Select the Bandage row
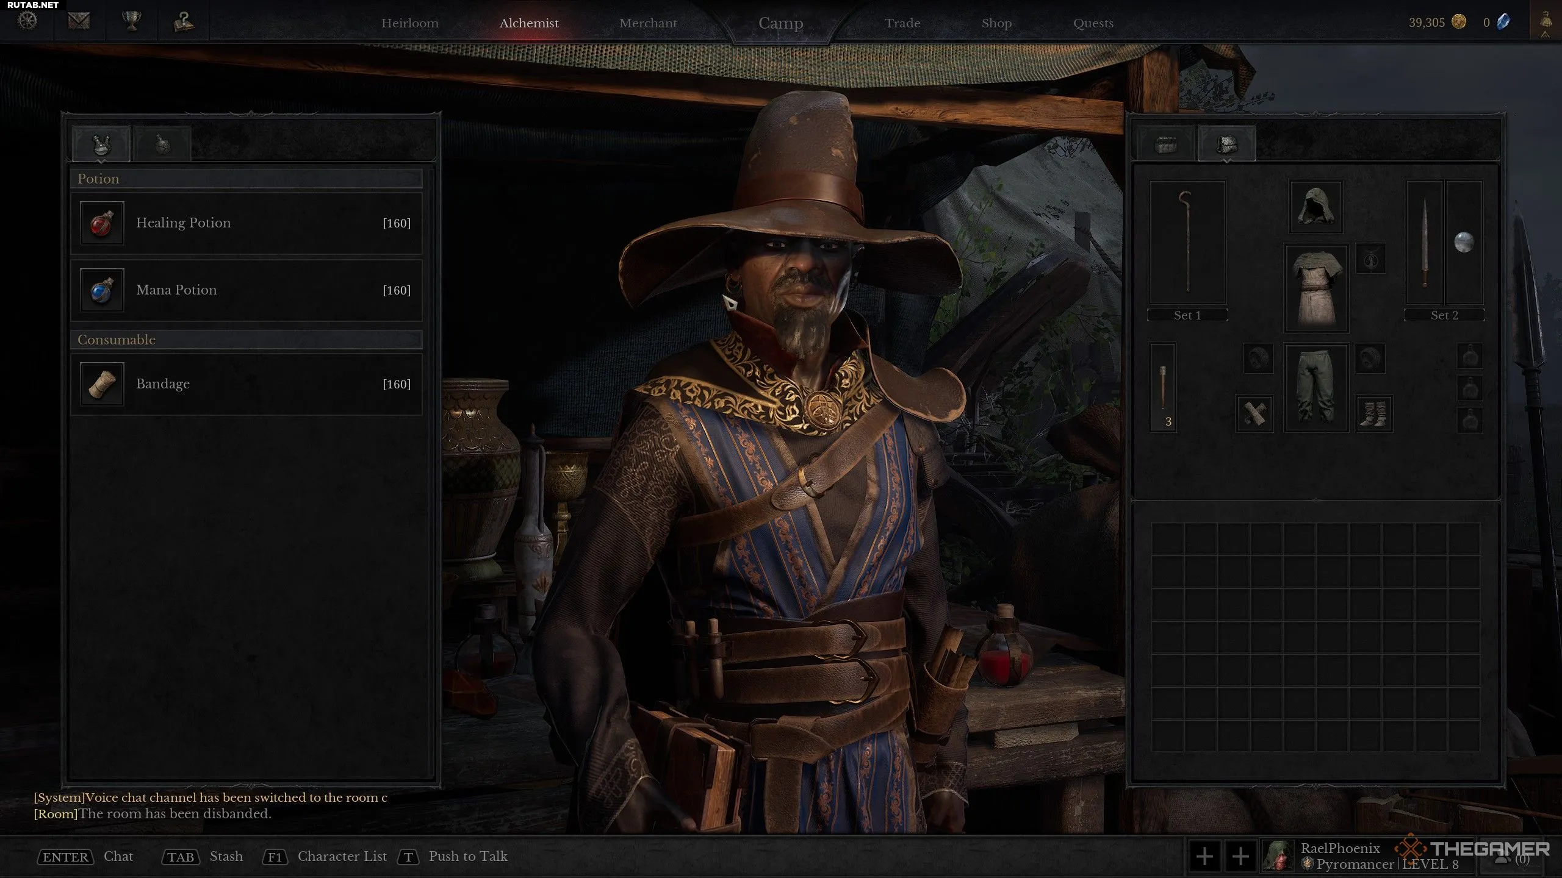The image size is (1562, 878). 247,384
